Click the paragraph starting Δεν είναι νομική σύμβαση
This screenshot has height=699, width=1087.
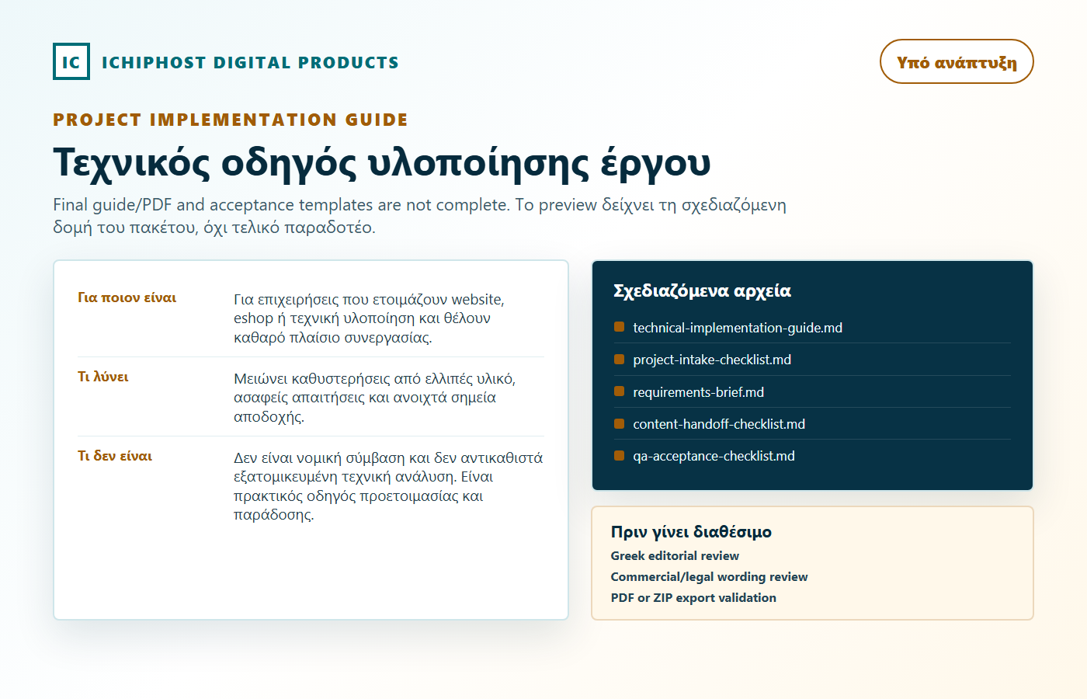(x=388, y=486)
